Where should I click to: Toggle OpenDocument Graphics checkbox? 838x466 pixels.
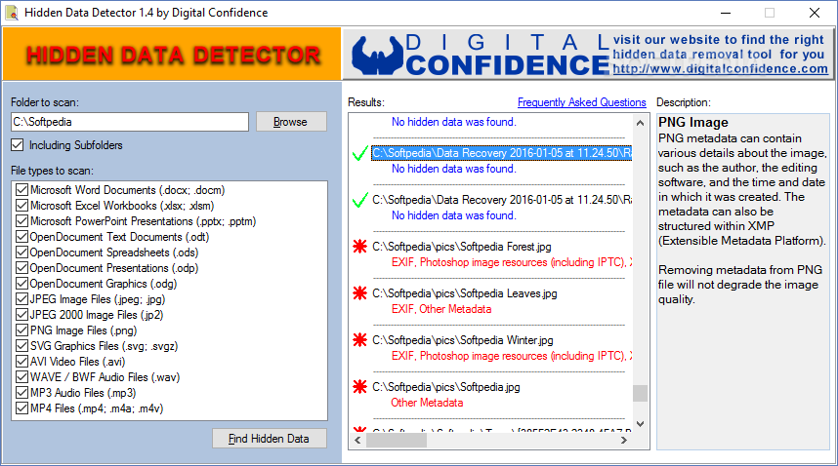coord(21,284)
